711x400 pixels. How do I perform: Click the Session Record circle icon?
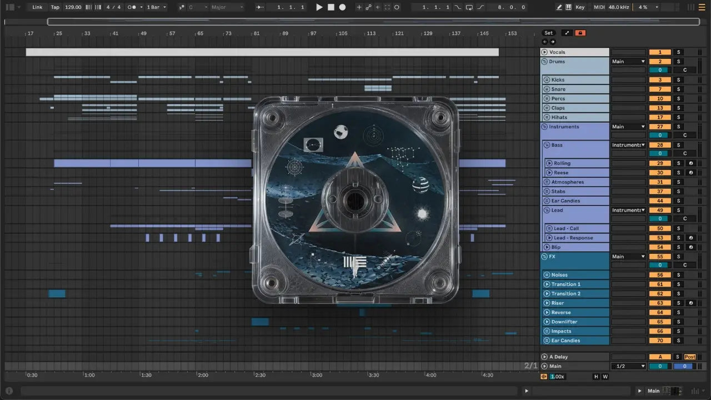[x=397, y=7]
